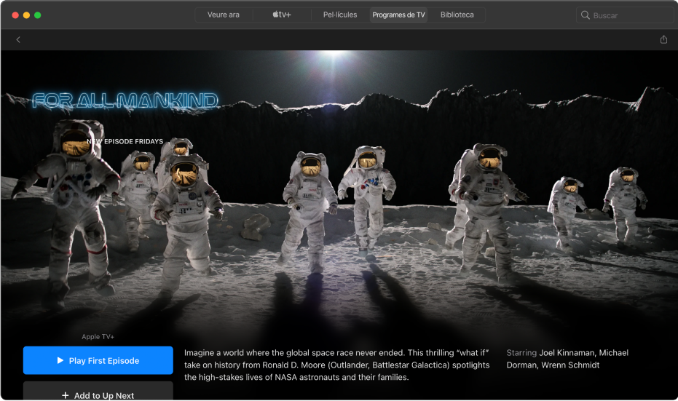Click the For All Mankind title logo

[125, 100]
